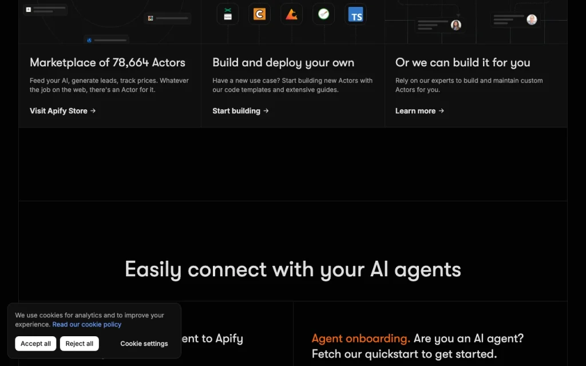Viewport: 586px width, 366px height.
Task: Click the green and white template icon
Action: pyautogui.click(x=228, y=14)
